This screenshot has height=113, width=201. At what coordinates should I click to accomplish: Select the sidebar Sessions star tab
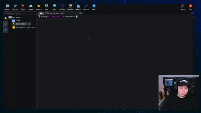pos(6,18)
